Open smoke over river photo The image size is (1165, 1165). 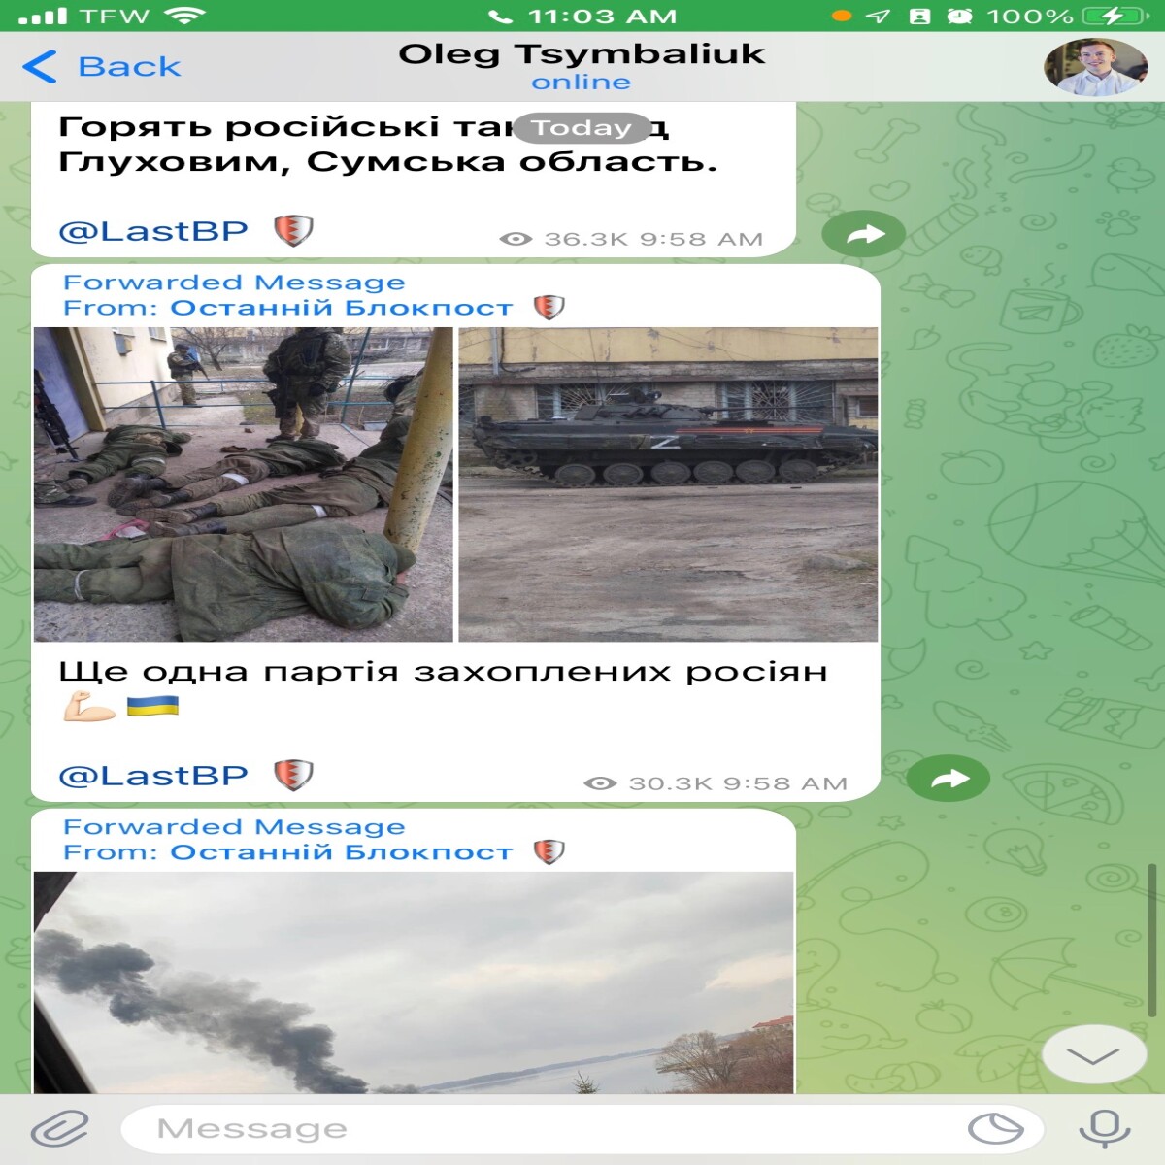point(414,982)
